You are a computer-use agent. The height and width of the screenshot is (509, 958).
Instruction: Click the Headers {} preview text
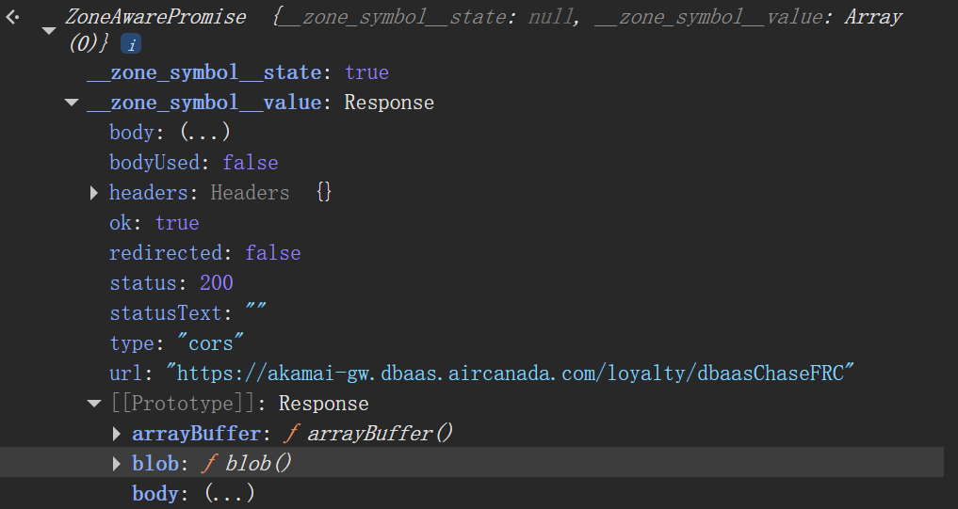point(270,193)
